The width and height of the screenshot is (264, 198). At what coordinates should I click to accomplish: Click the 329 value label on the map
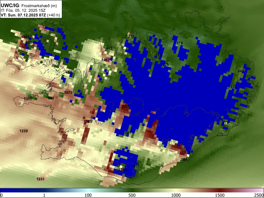pos(166,65)
